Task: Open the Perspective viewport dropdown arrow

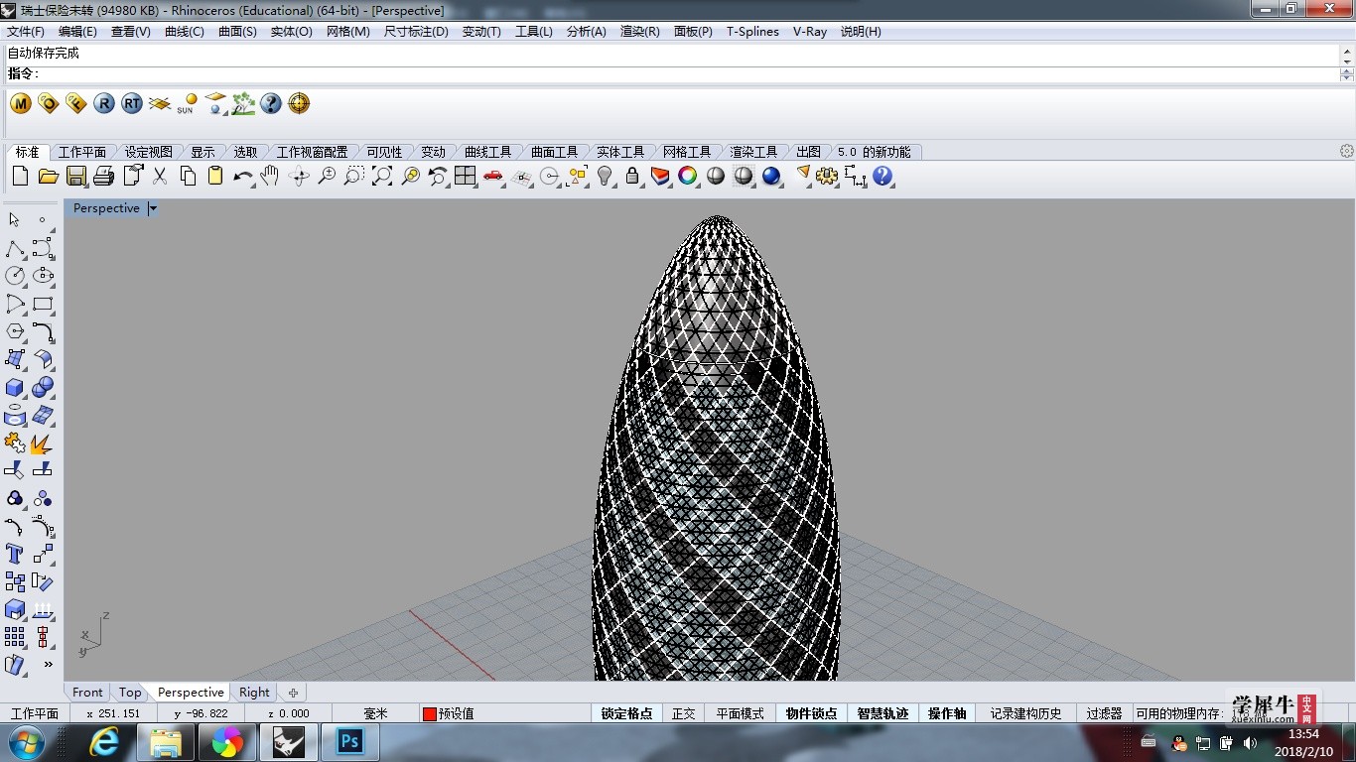Action: pos(153,208)
